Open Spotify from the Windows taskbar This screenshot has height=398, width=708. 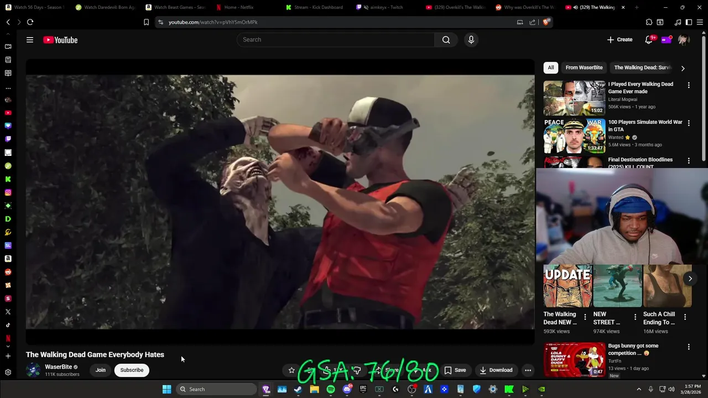coord(330,389)
